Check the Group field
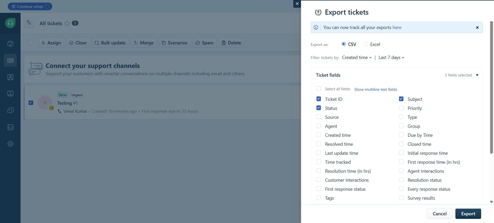494x223 pixels. (401, 126)
